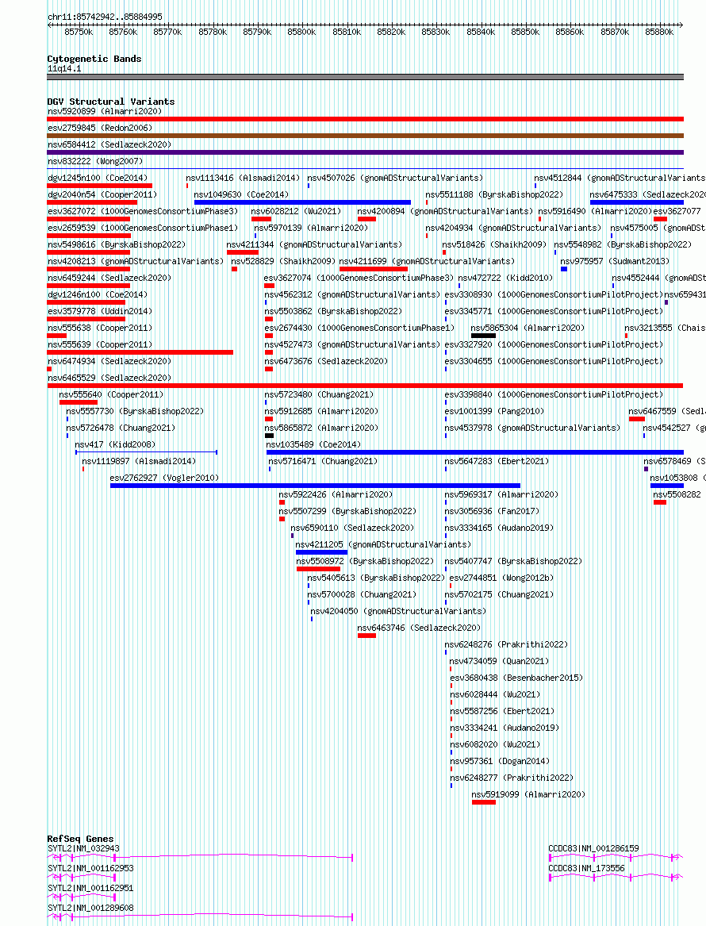Select esv1001399 (Pang2010) label
Image resolution: width=706 pixels, height=926 pixels.
point(494,411)
